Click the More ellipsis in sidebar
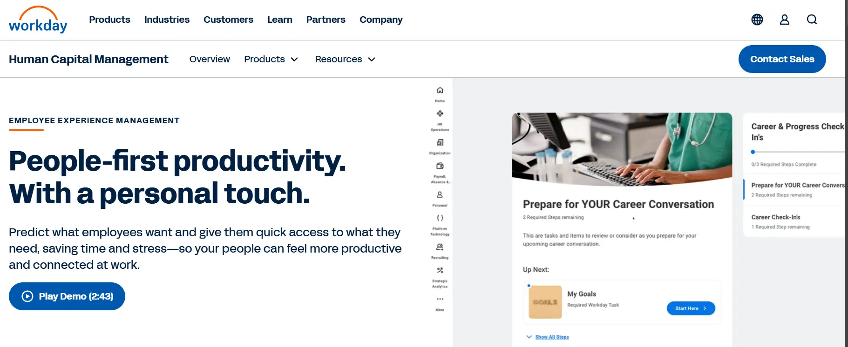 440,300
